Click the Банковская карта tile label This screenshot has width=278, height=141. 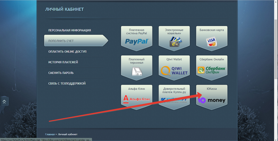coord(212,30)
